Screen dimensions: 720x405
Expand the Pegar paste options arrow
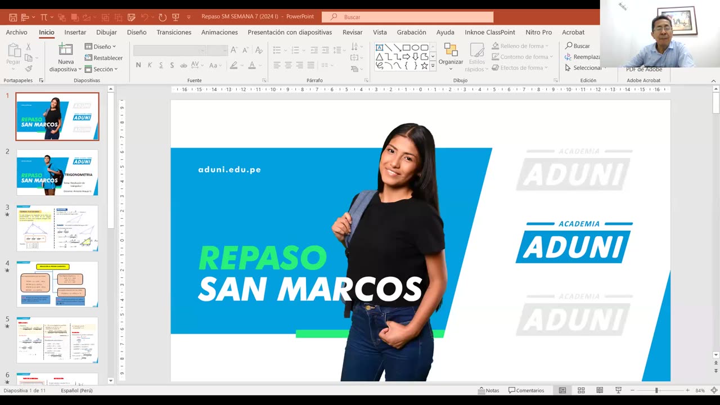point(13,69)
